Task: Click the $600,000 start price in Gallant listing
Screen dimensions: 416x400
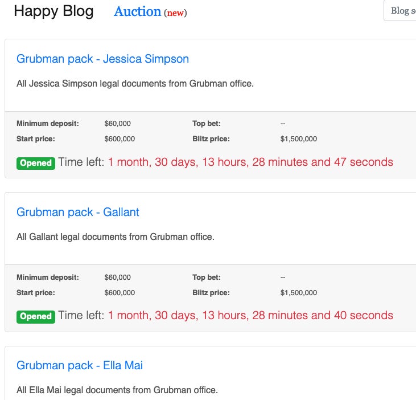Action: (x=120, y=293)
